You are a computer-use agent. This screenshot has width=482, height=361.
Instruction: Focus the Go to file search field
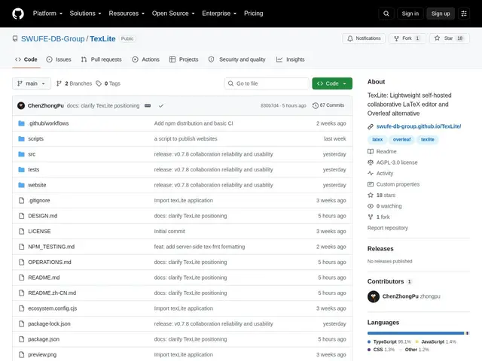click(x=267, y=83)
